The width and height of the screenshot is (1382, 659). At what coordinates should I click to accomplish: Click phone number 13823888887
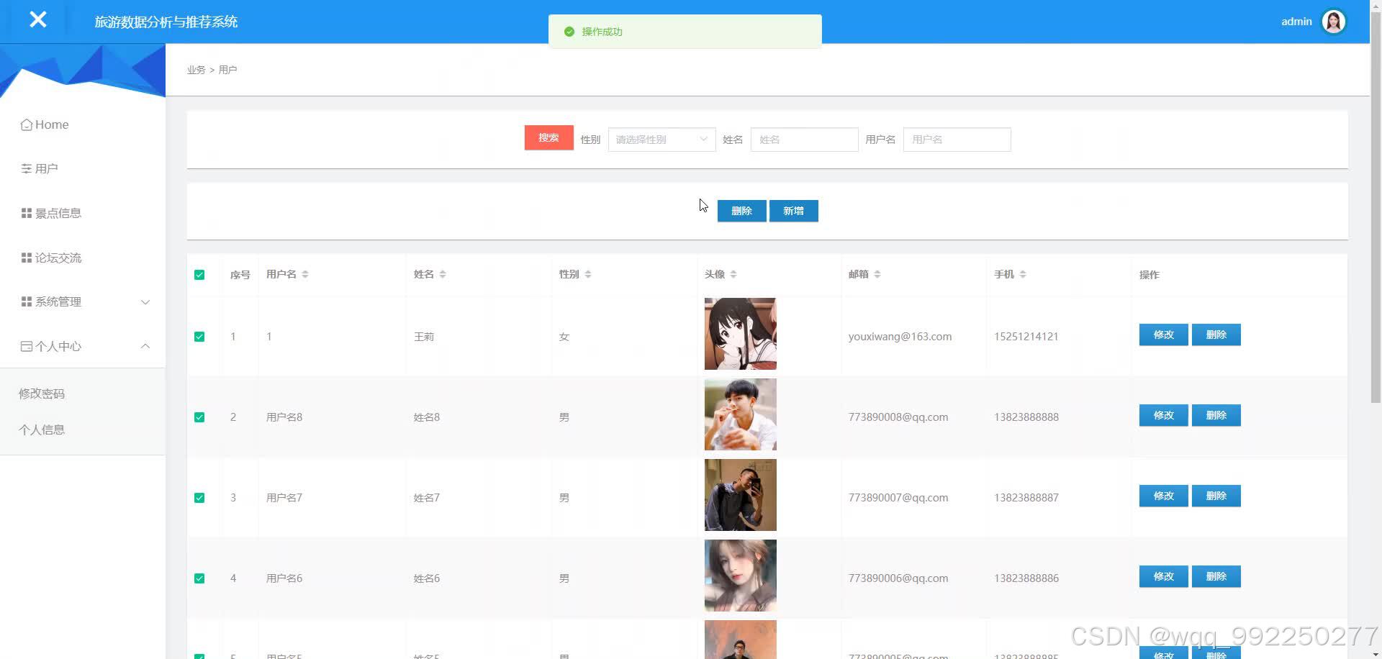1026,498
